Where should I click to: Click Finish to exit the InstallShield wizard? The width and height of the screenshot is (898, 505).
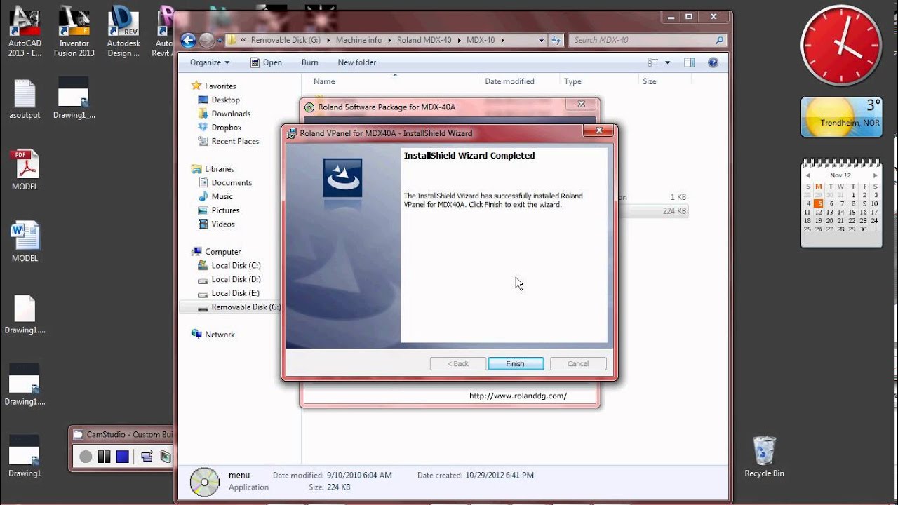click(515, 363)
